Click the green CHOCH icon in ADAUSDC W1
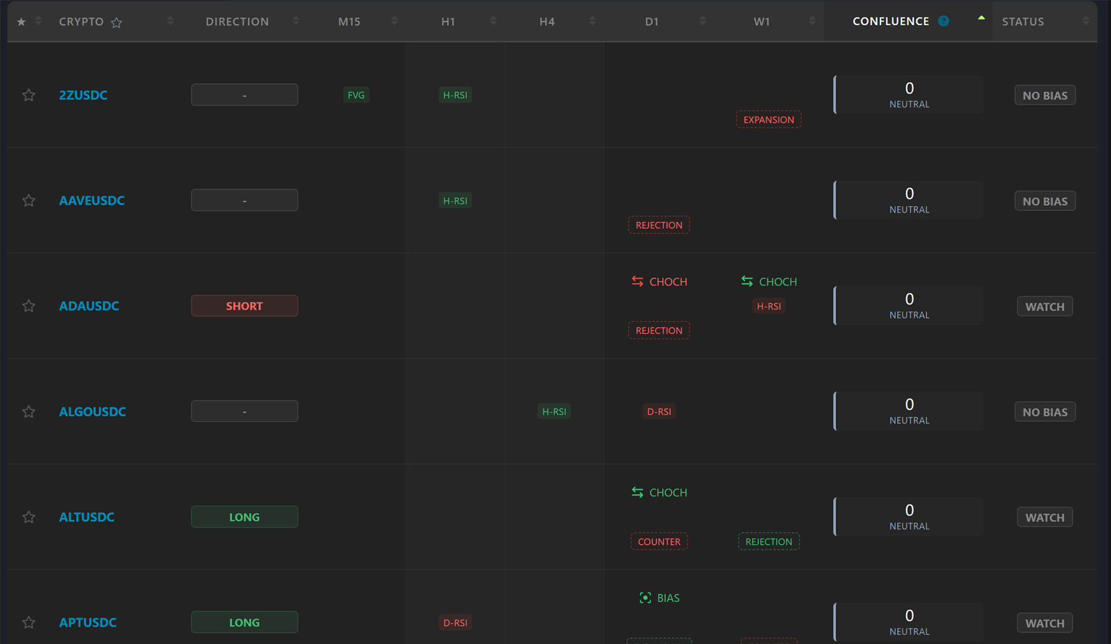The image size is (1111, 644). (747, 281)
